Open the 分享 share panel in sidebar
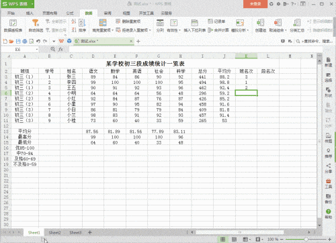The image size is (336, 243). 329,168
